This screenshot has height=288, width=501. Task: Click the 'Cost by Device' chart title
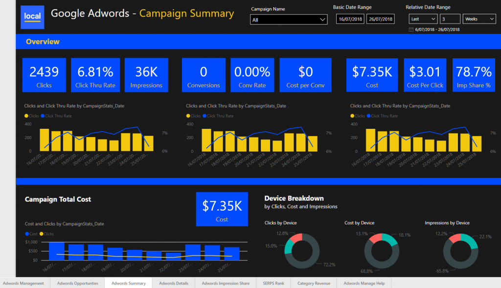point(359,223)
